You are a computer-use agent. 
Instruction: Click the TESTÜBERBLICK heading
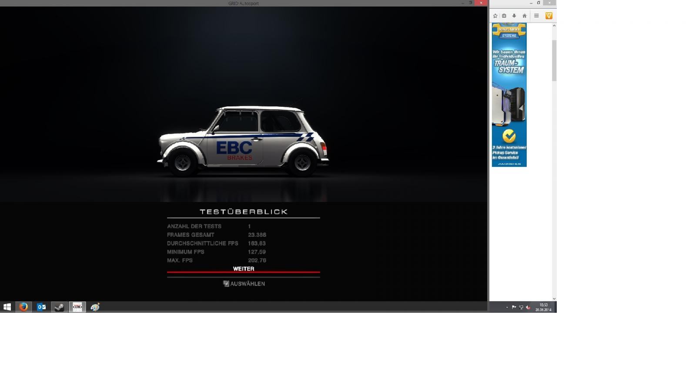(244, 212)
